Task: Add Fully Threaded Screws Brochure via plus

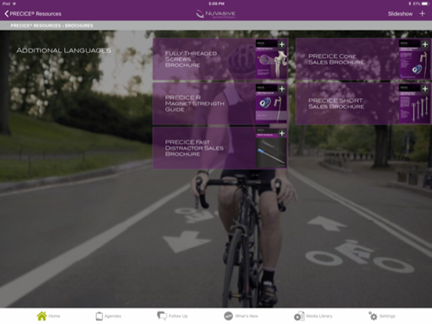Action: [x=282, y=45]
